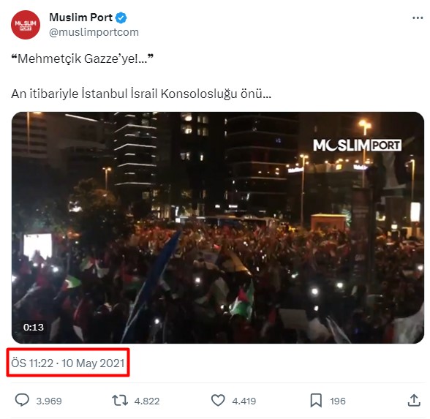Click the 0:13 video duration badge
The image size is (430, 419).
(34, 327)
